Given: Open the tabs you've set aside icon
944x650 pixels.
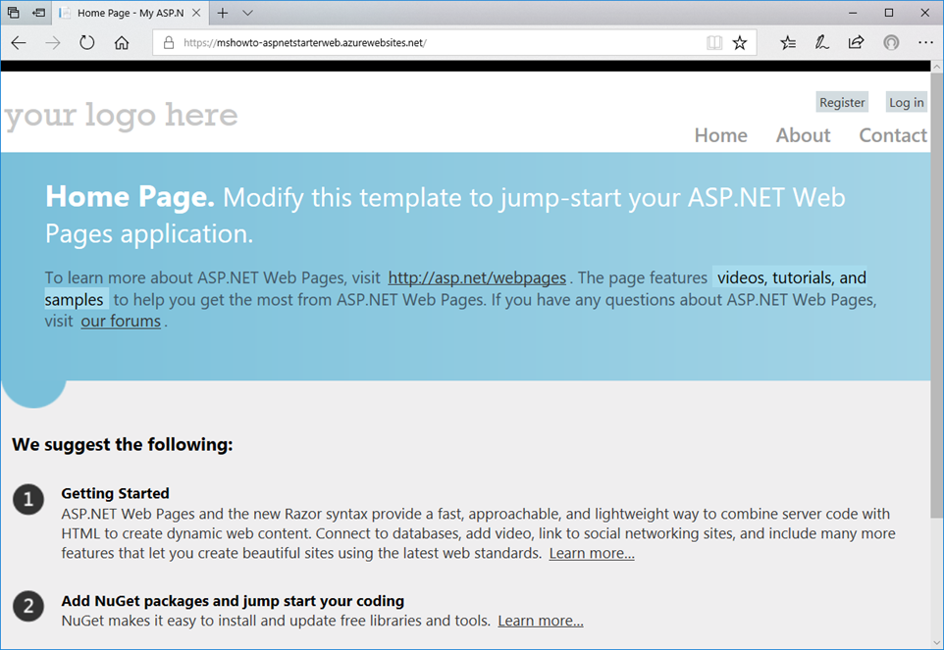Looking at the screenshot, I should pos(13,12).
